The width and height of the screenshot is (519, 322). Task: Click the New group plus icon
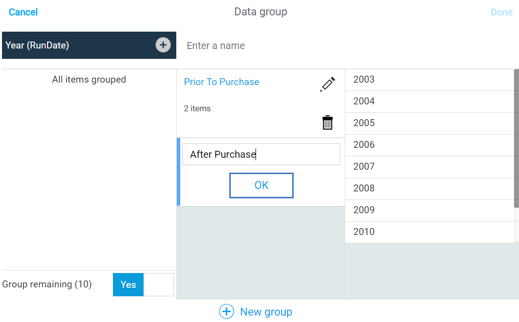[x=226, y=312]
